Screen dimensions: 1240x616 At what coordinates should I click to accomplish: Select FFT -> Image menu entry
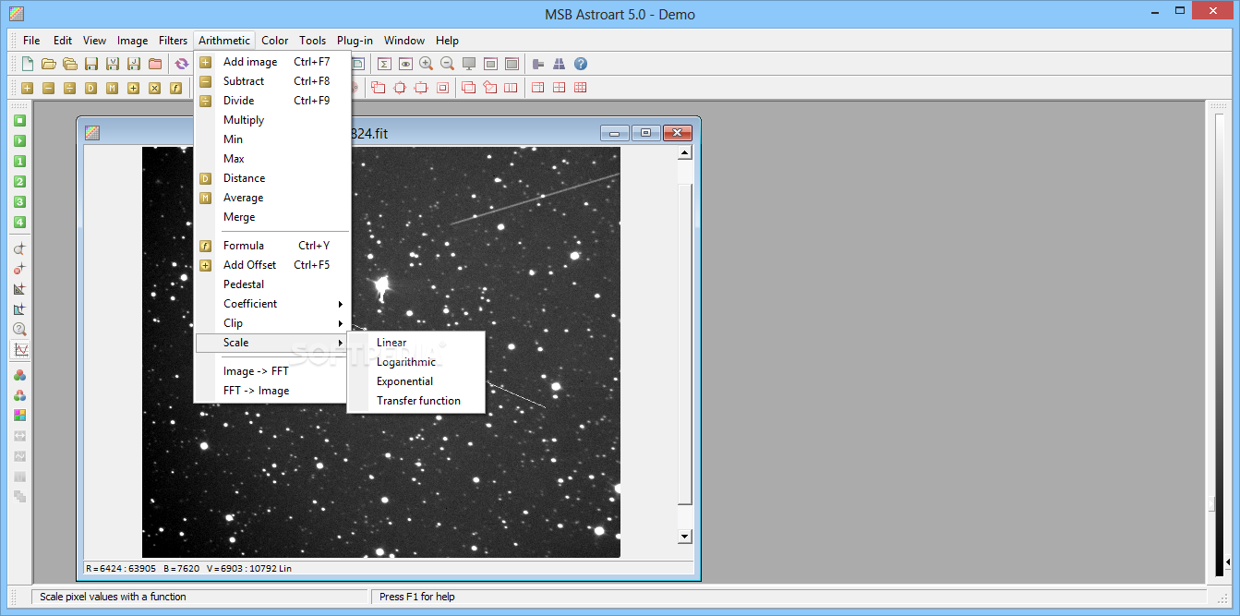(272, 391)
